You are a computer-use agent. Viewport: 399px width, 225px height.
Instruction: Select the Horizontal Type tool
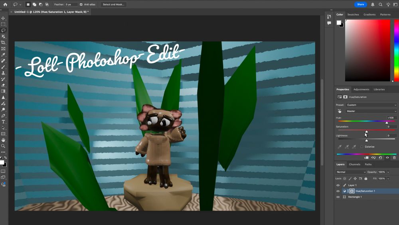3,122
